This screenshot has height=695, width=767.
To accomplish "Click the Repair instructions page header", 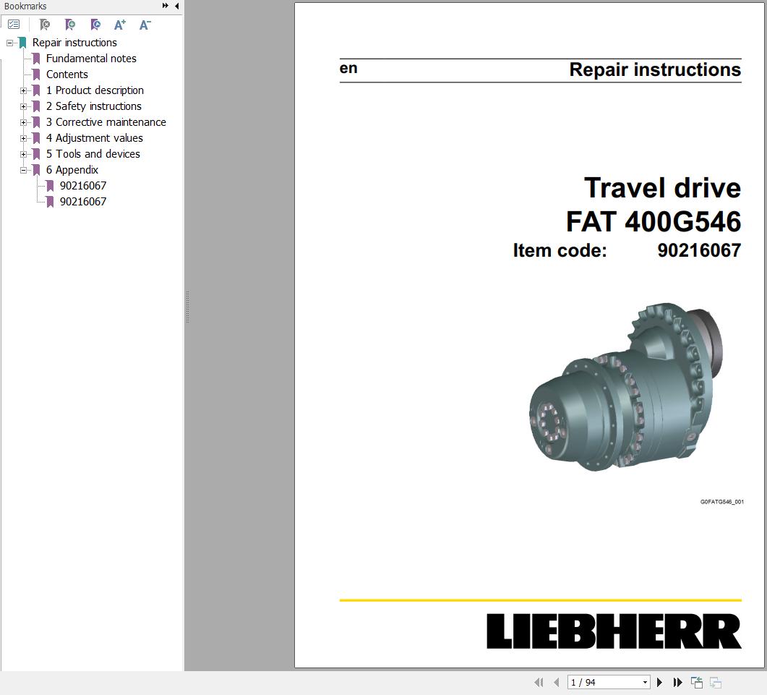I will point(655,69).
